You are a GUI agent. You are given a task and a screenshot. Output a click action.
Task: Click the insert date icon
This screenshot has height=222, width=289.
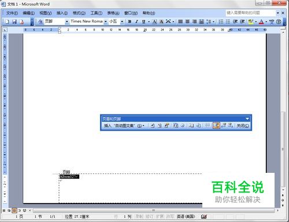point(175,125)
